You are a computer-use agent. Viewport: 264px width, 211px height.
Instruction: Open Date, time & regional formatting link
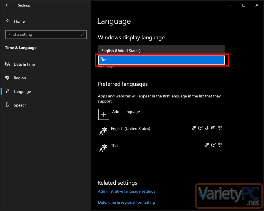[x=126, y=202]
